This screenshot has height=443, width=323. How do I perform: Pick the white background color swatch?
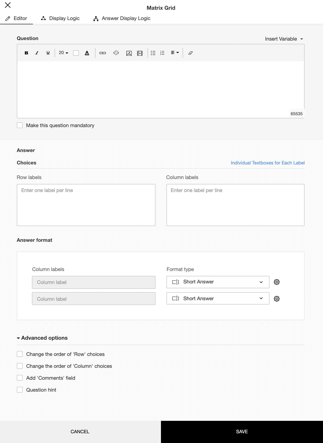click(x=76, y=53)
